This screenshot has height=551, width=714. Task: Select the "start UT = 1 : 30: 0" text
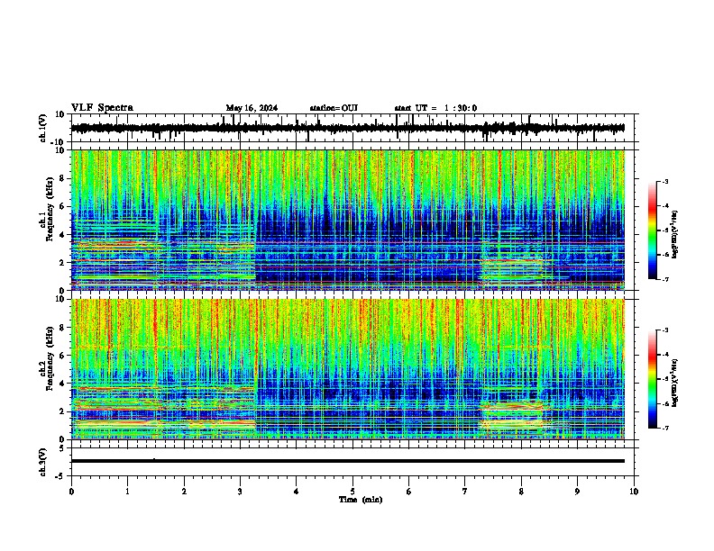pos(435,108)
